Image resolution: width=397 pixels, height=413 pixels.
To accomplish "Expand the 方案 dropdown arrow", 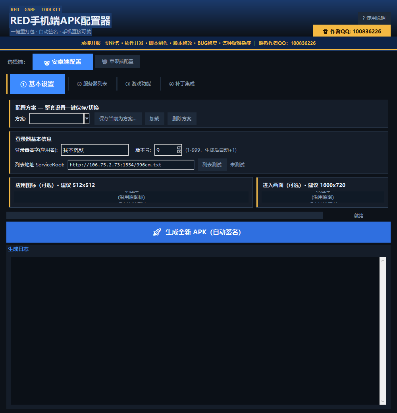I will [87, 118].
